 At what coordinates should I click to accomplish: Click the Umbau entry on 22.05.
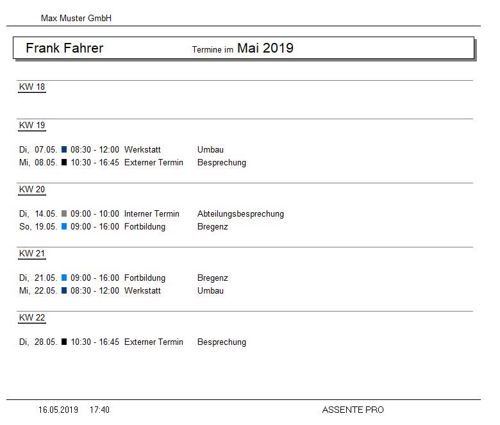click(x=210, y=290)
